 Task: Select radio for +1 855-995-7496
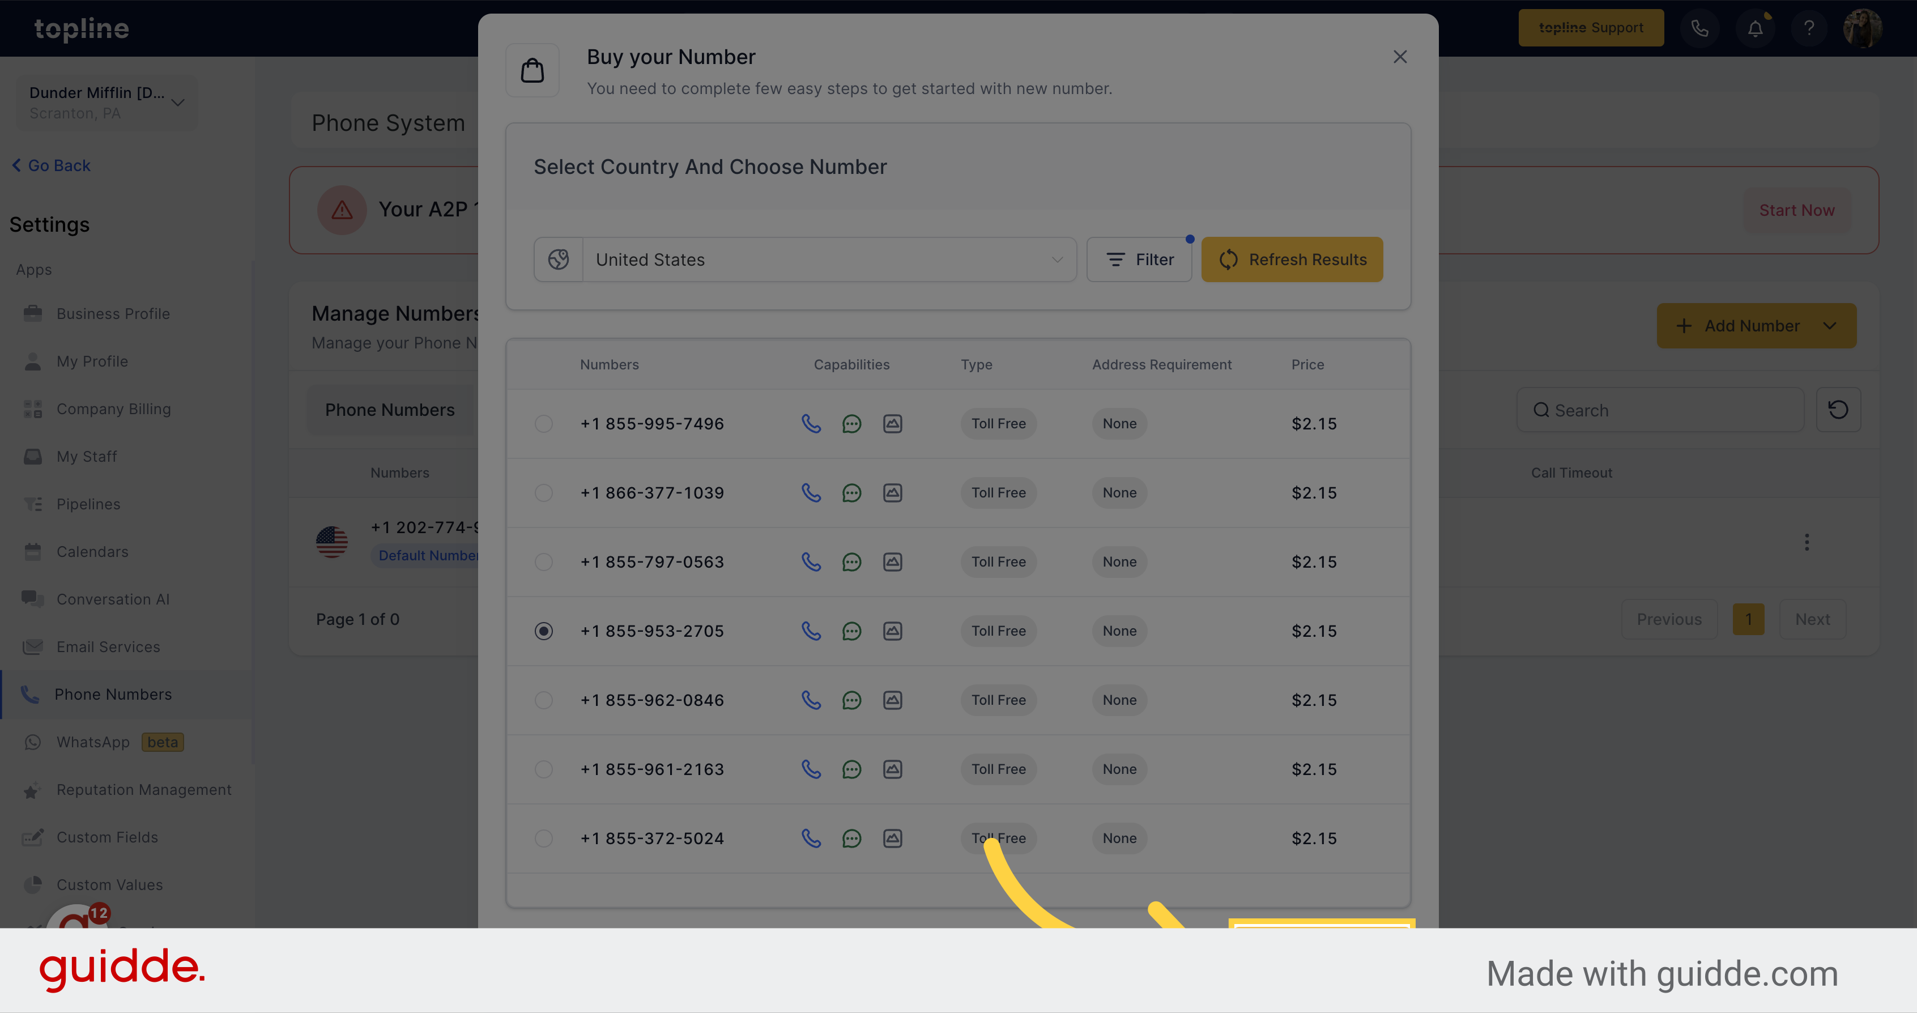point(544,424)
